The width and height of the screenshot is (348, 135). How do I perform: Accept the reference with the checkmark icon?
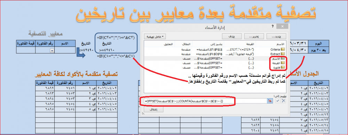pos(277,101)
